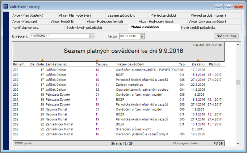The width and height of the screenshot is (247, 153).
Task: Switch to Akce - Získaná osvědčení tab
Action: [214, 22]
